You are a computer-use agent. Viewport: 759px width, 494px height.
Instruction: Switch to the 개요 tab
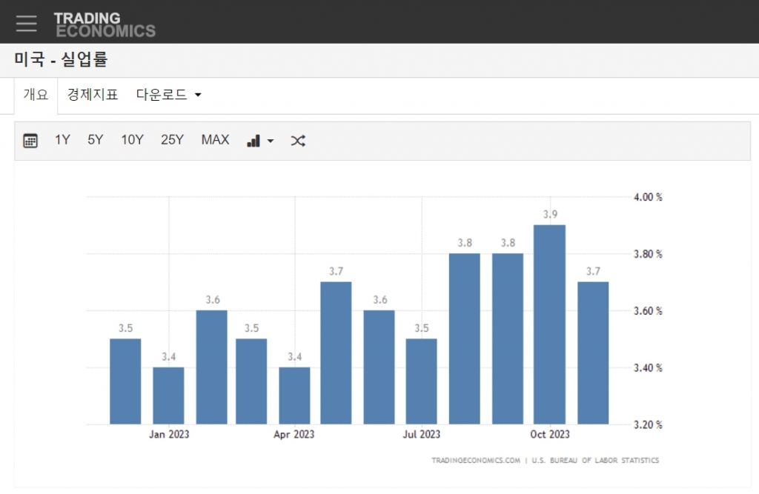coord(36,95)
